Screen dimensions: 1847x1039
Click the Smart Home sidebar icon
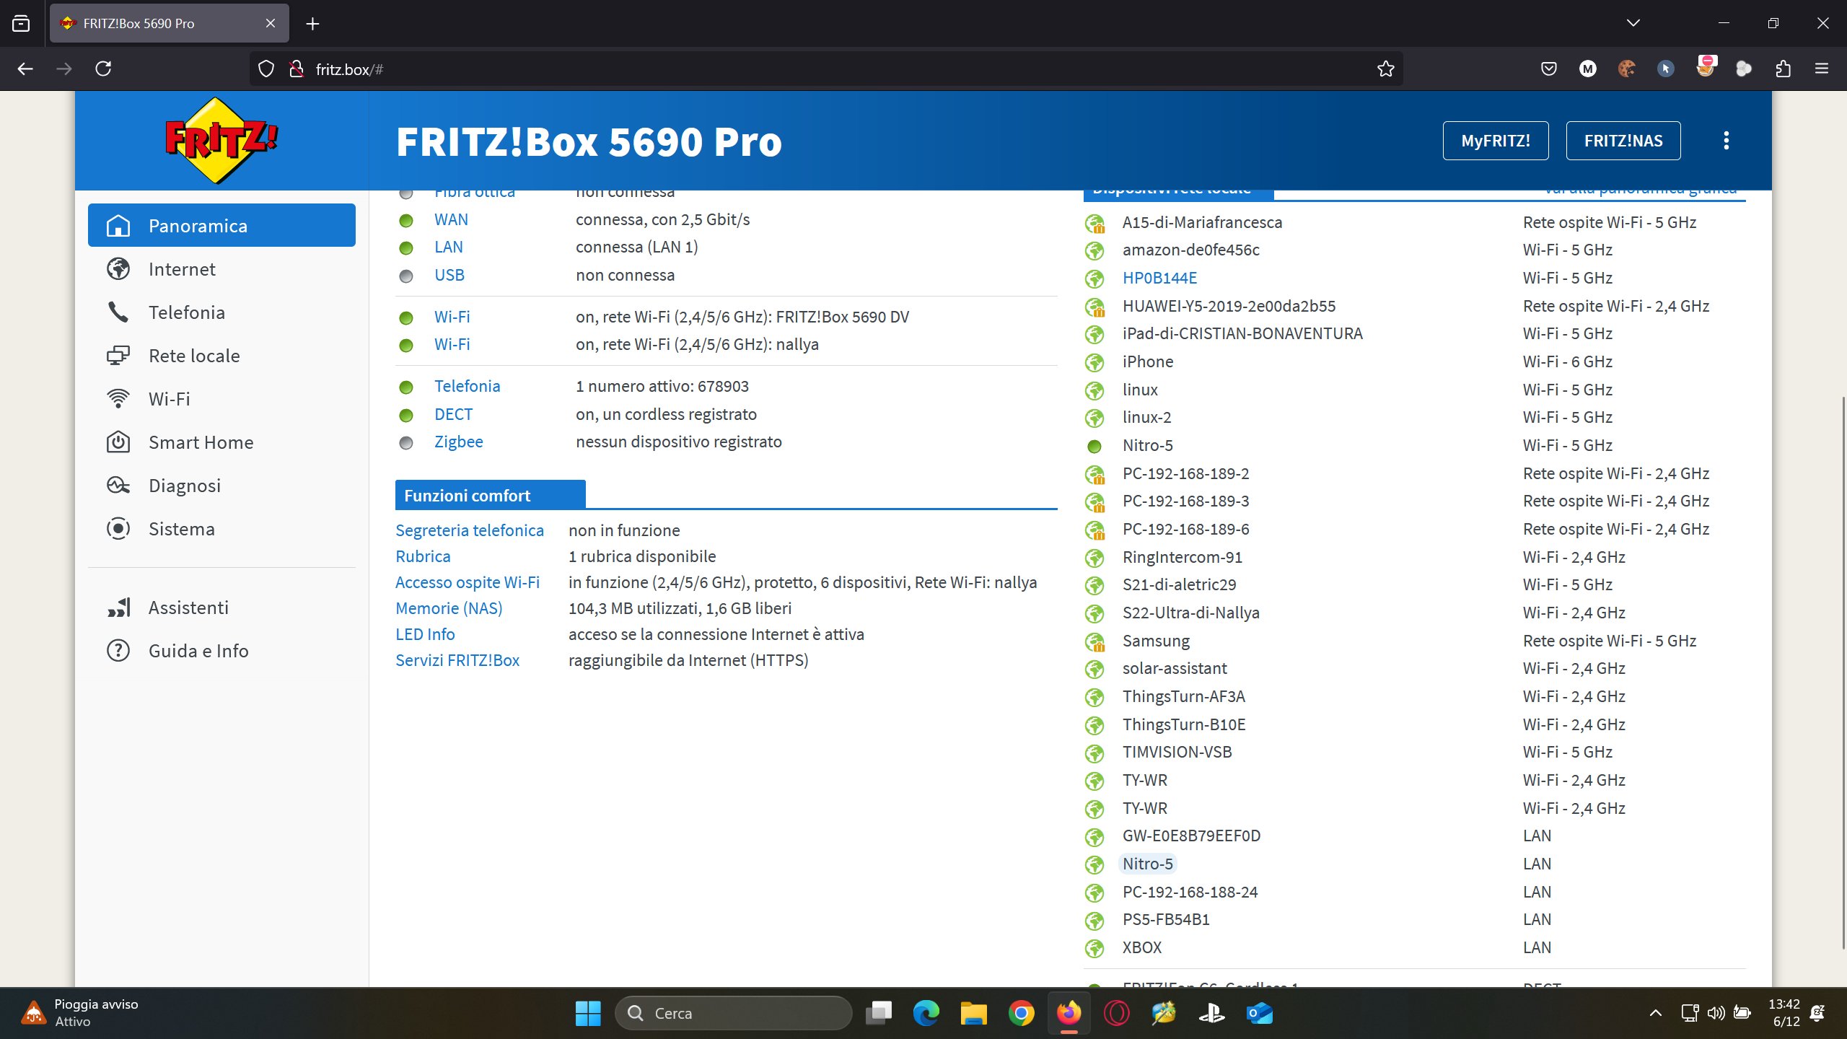(118, 442)
